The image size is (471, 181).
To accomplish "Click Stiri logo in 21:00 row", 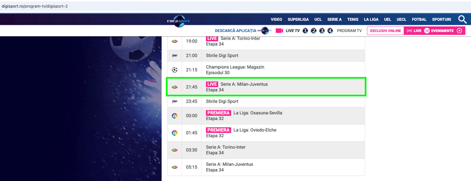I will click(174, 55).
